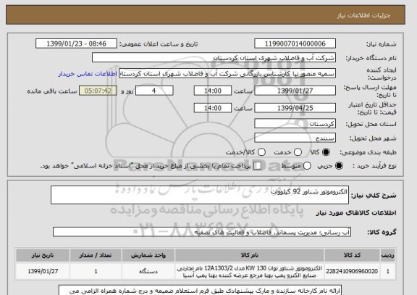Click the جزئیات اطلاعات نیاز header title

point(363,15)
